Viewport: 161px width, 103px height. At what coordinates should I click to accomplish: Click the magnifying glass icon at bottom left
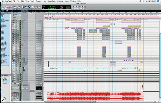(x=4, y=99)
